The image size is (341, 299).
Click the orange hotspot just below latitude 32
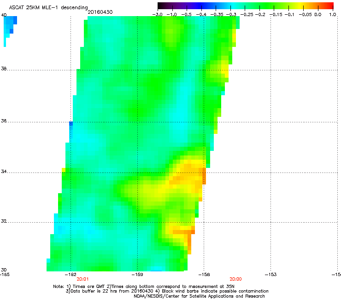click(184, 232)
